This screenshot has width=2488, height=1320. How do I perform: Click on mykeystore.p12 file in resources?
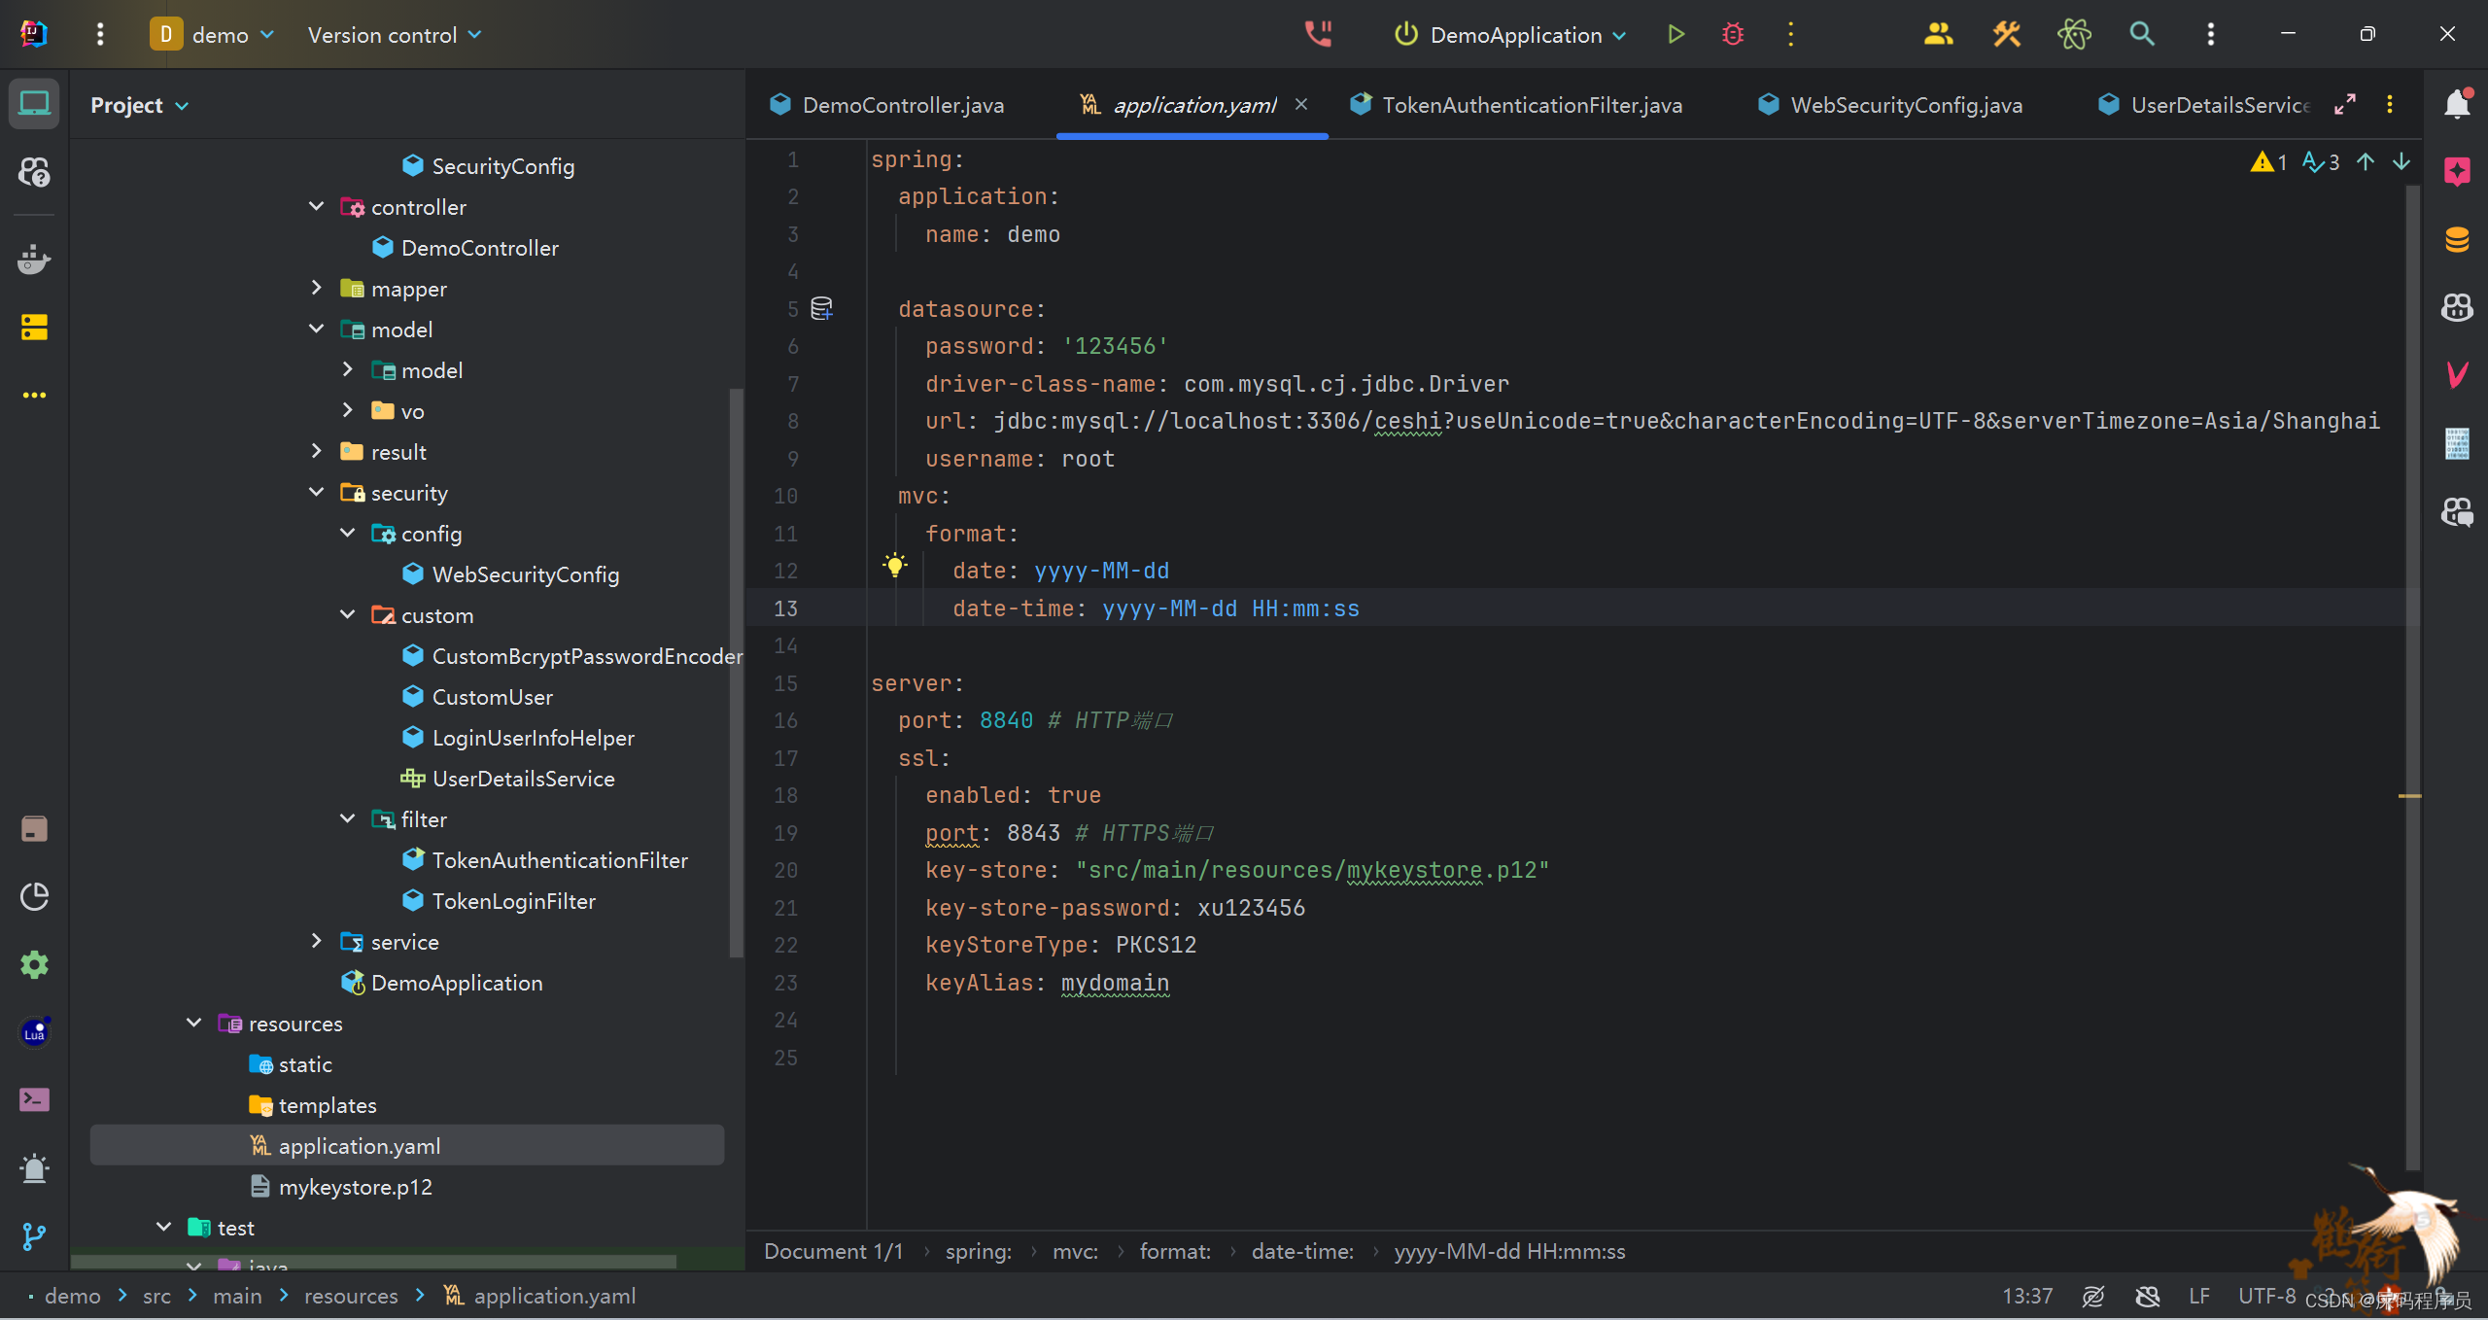coord(361,1185)
